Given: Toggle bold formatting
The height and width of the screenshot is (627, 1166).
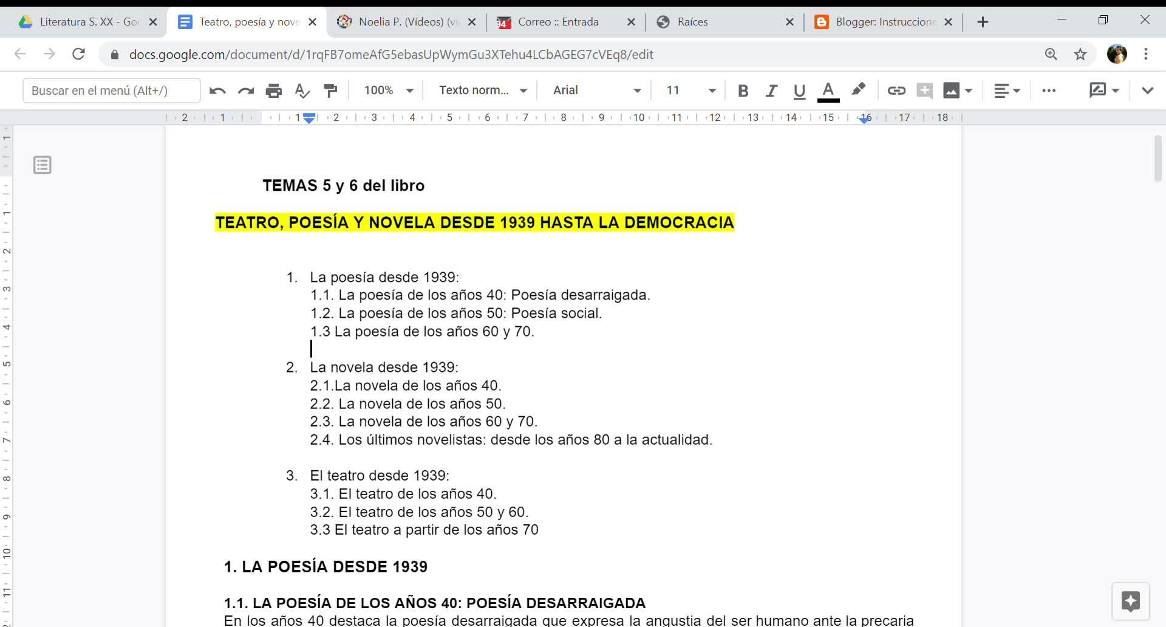Looking at the screenshot, I should [742, 91].
